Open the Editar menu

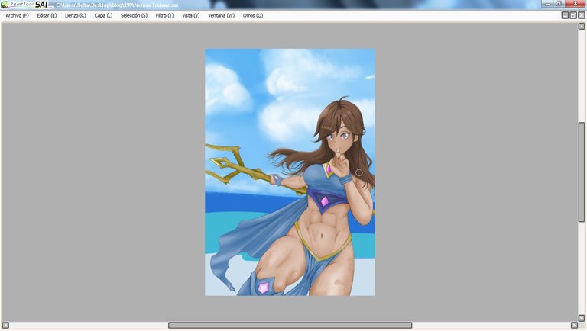point(47,16)
